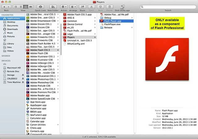Open Documents in the sidebar

pyautogui.click(x=12, y=26)
